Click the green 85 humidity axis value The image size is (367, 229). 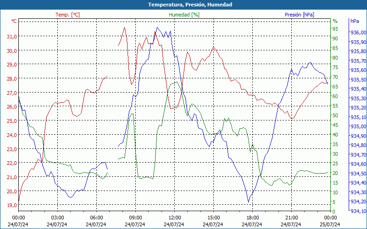(335, 48)
